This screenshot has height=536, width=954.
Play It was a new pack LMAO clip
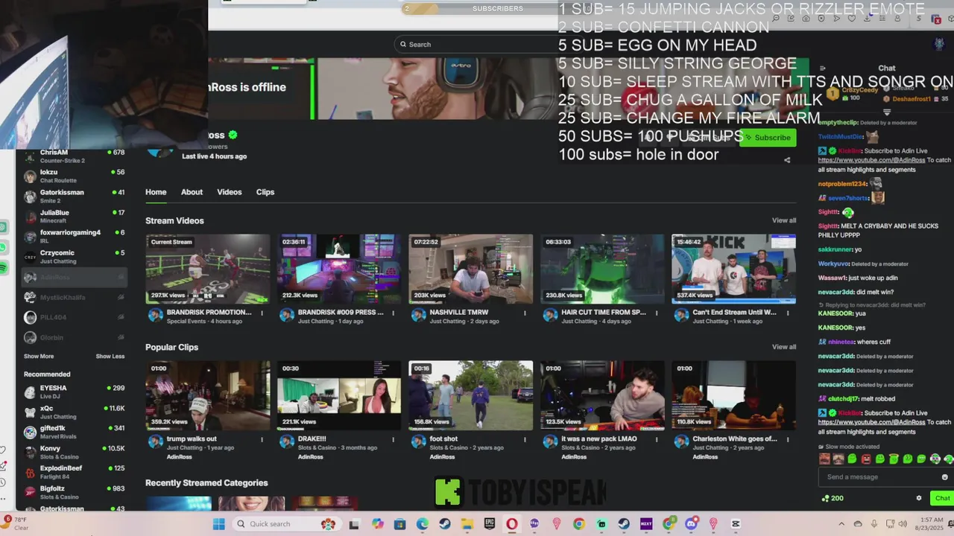(602, 395)
